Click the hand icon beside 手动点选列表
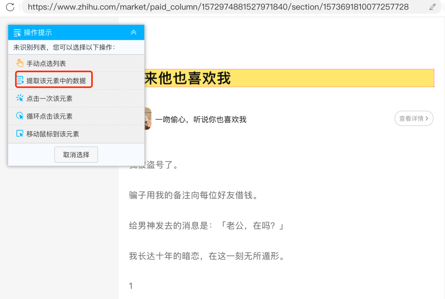This screenshot has height=299, width=445. [20, 63]
